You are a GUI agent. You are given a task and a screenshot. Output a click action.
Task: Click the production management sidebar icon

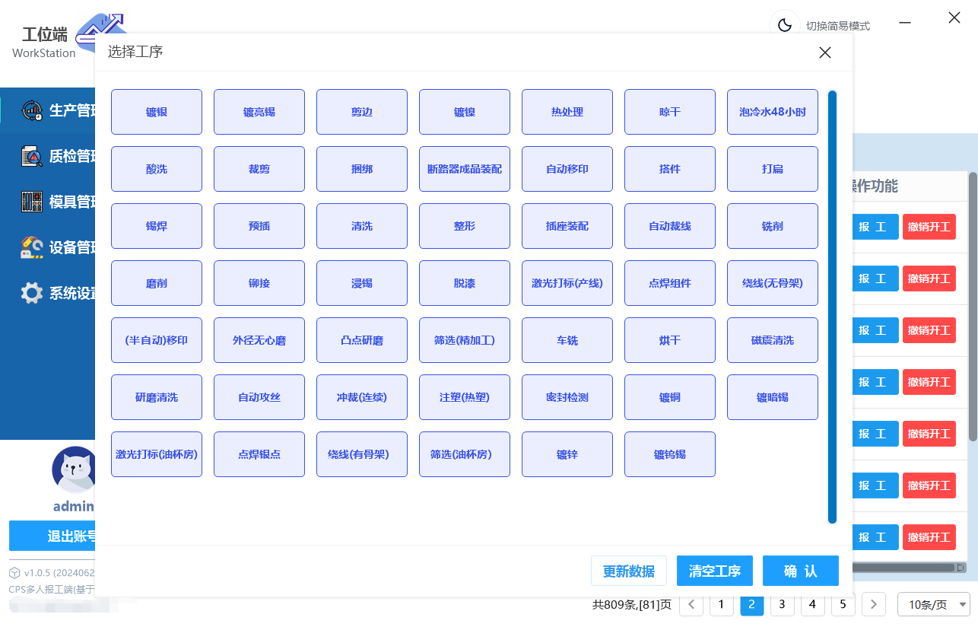pos(32,111)
